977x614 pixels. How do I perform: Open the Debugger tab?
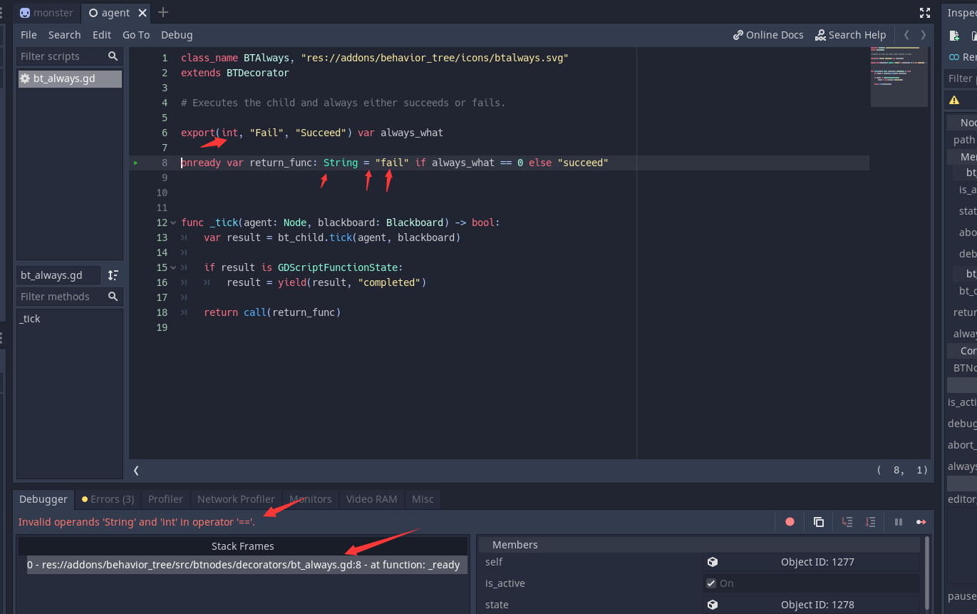43,499
